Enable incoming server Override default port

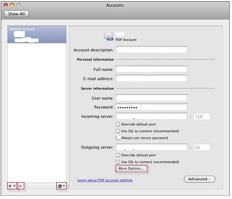click(x=118, y=124)
